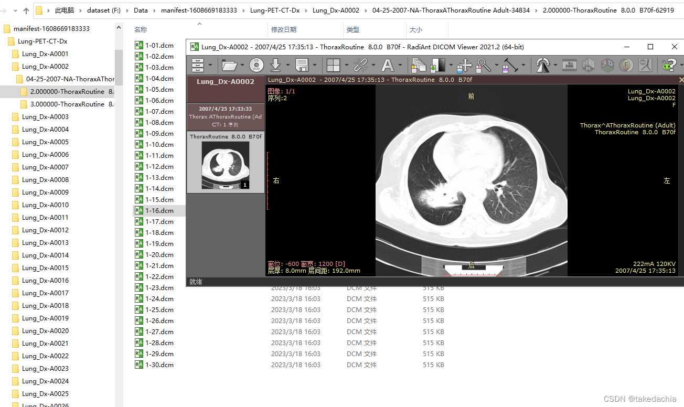Click the window level text 窗位: -600
The width and height of the screenshot is (684, 407).
(284, 264)
